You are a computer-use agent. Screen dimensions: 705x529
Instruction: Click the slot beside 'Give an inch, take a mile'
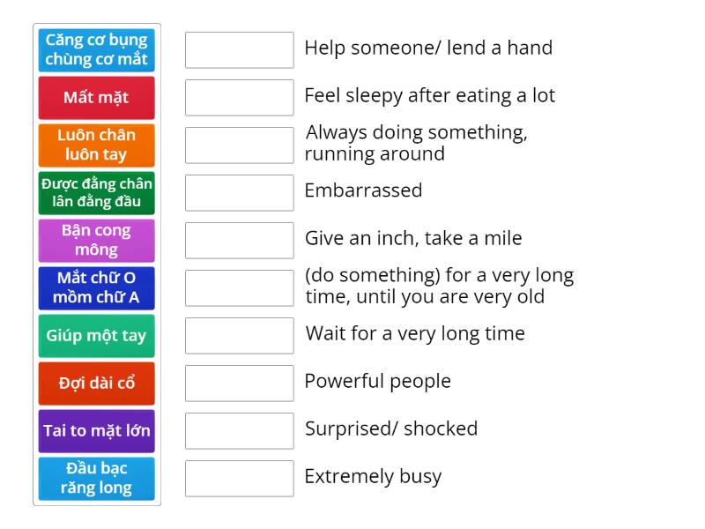point(240,241)
